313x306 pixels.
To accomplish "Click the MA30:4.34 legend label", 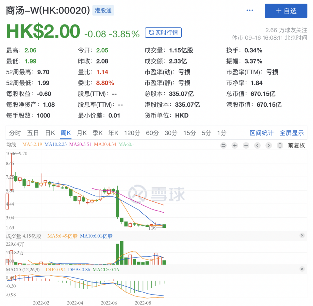I will point(105,144).
